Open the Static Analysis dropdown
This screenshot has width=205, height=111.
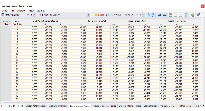[x=28, y=15]
